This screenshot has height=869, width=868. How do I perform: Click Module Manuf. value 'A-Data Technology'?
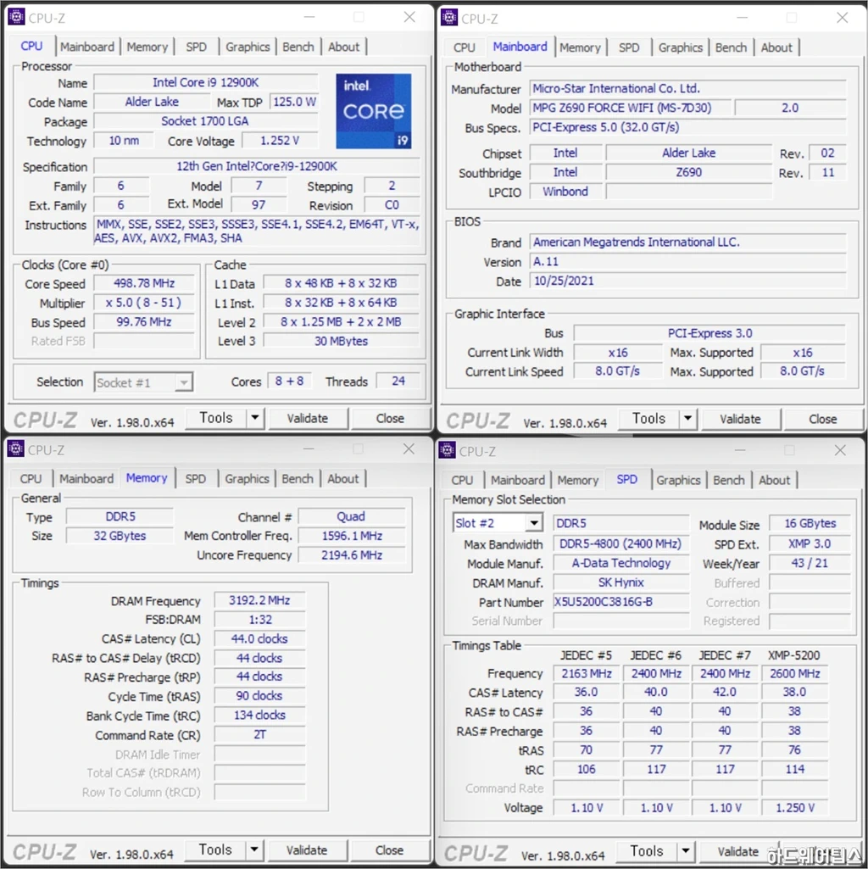(x=620, y=563)
